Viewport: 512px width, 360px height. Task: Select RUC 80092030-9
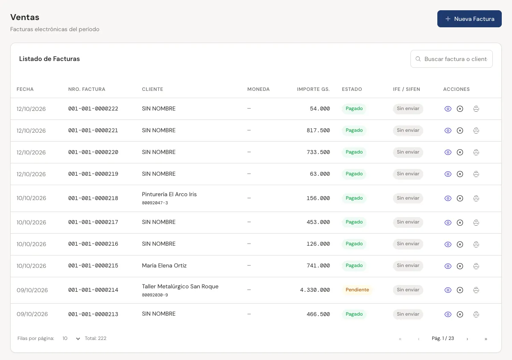point(155,295)
